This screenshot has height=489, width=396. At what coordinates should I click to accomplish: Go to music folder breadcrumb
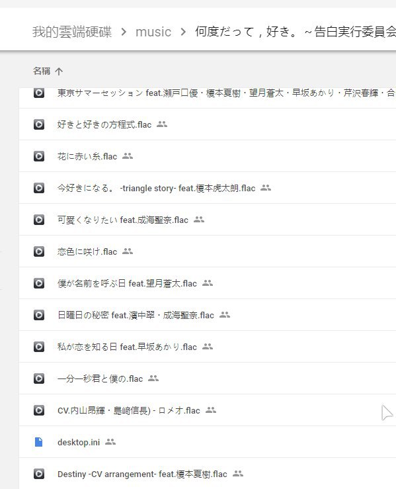(x=153, y=32)
